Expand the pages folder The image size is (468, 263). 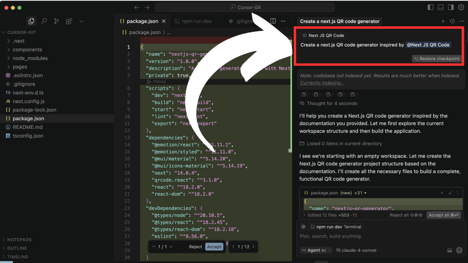[x=8, y=67]
